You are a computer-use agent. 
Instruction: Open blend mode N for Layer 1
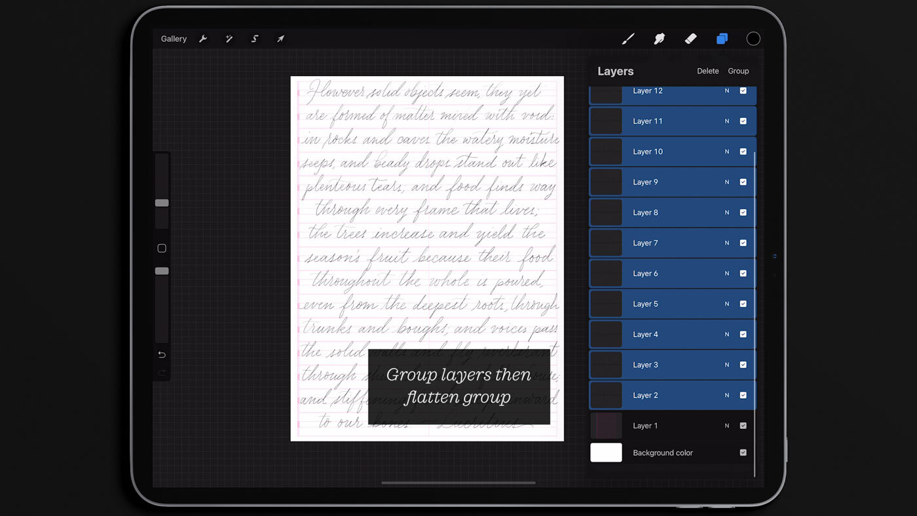[726, 426]
